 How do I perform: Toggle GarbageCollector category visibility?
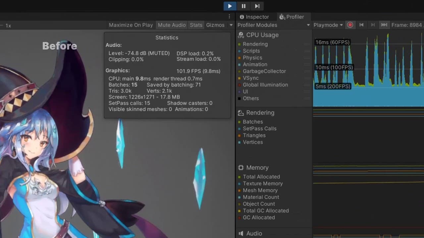click(239, 71)
